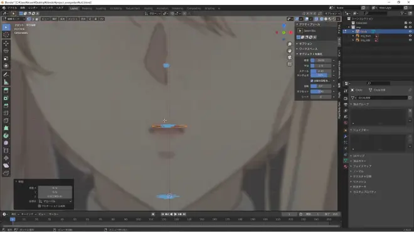
Task: Open the Render properties tab
Action: pos(346,98)
